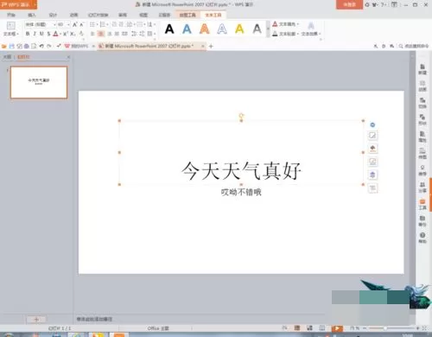This screenshot has width=432, height=337.
Task: Click the orange WPS application menu button
Action: pos(18,4)
